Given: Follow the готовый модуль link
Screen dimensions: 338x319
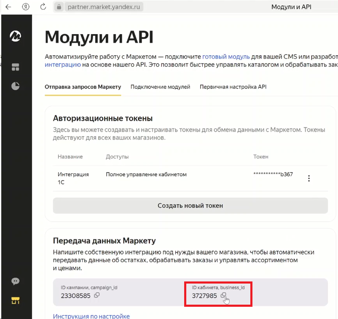Looking at the screenshot, I should click(x=226, y=57).
